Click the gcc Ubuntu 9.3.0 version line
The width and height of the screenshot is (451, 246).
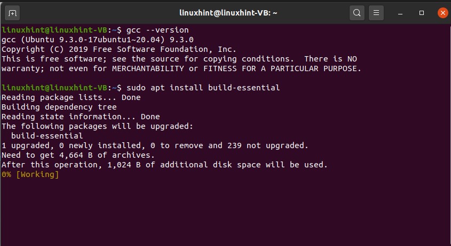(x=97, y=39)
